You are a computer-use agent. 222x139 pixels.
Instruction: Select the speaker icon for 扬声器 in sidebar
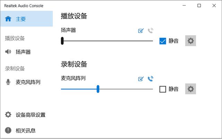(8, 52)
